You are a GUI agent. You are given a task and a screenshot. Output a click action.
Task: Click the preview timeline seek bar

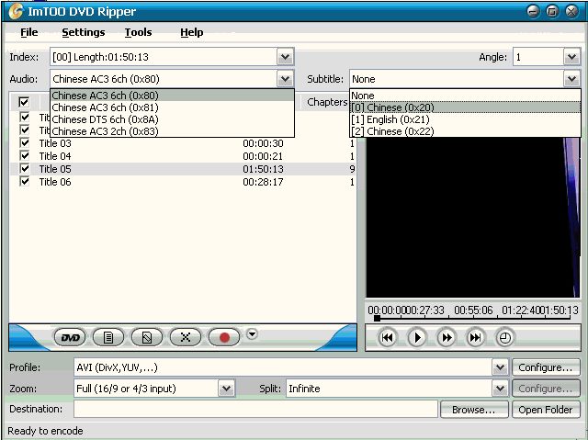(473, 319)
